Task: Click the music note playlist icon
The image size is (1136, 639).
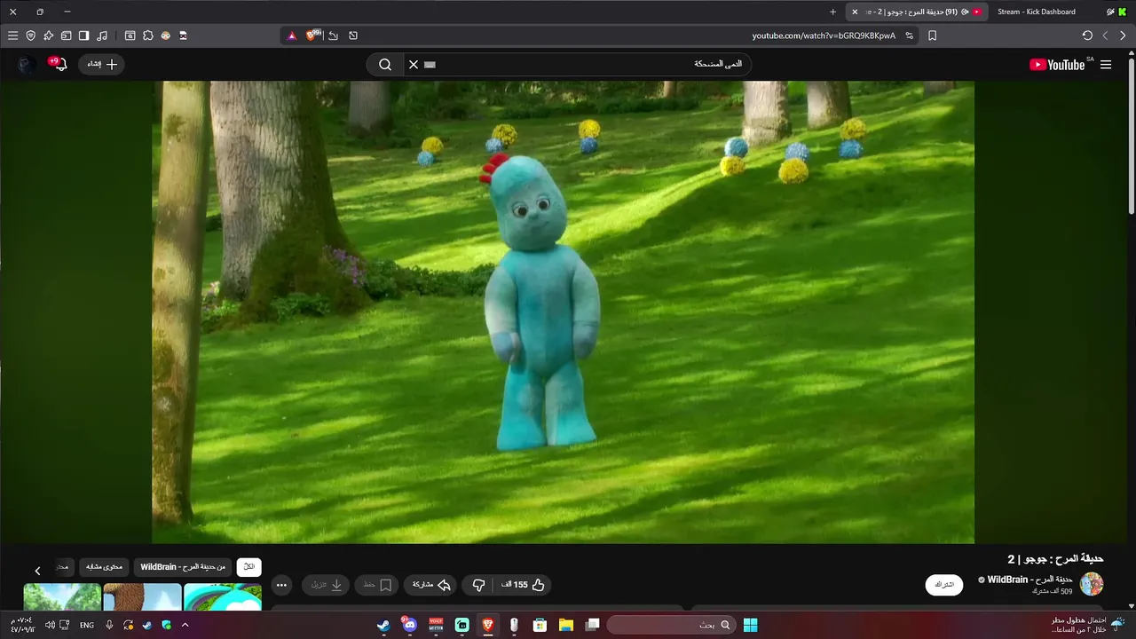Action: point(102,35)
